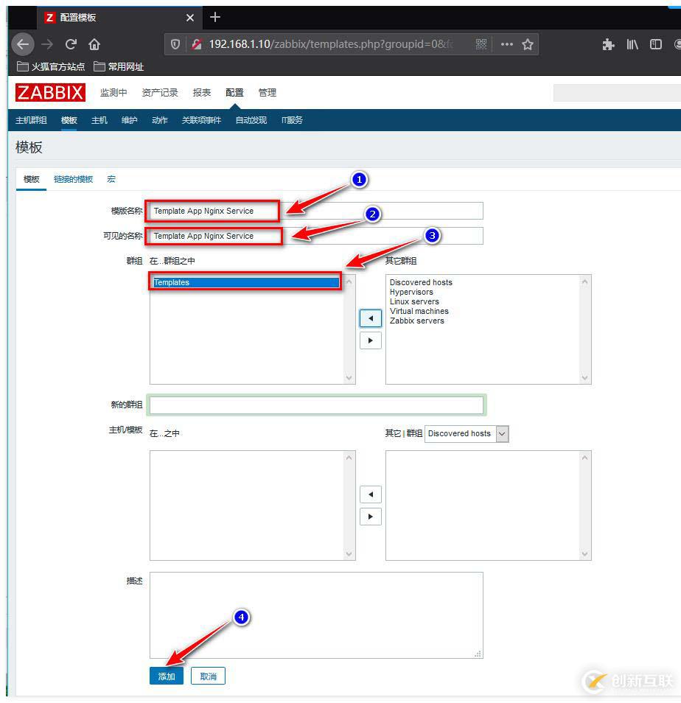Toggle the sidebar icon

[656, 44]
